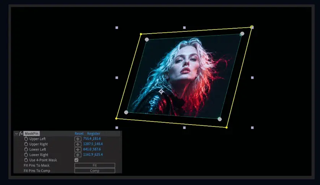Enable the Use 4-Point Mask stopwatch
The height and width of the screenshot is (185, 320).
pyautogui.click(x=26, y=160)
